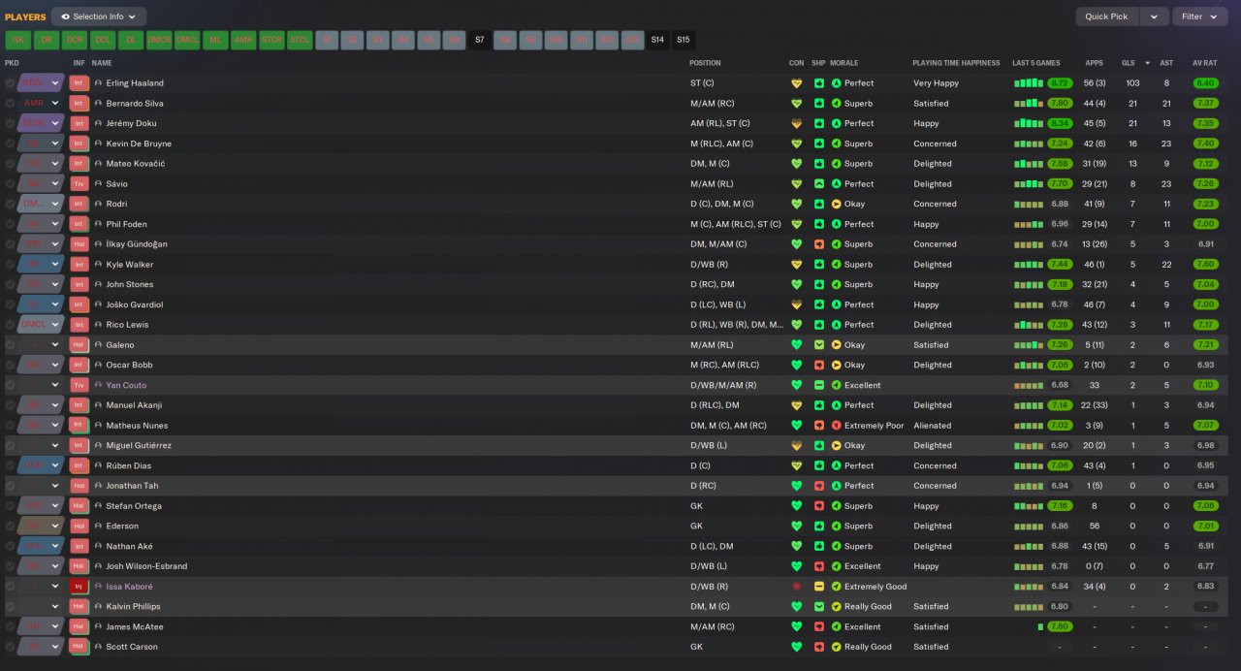1241x671 pixels.
Task: Click James McAtee's condition heart icon
Action: point(797,627)
